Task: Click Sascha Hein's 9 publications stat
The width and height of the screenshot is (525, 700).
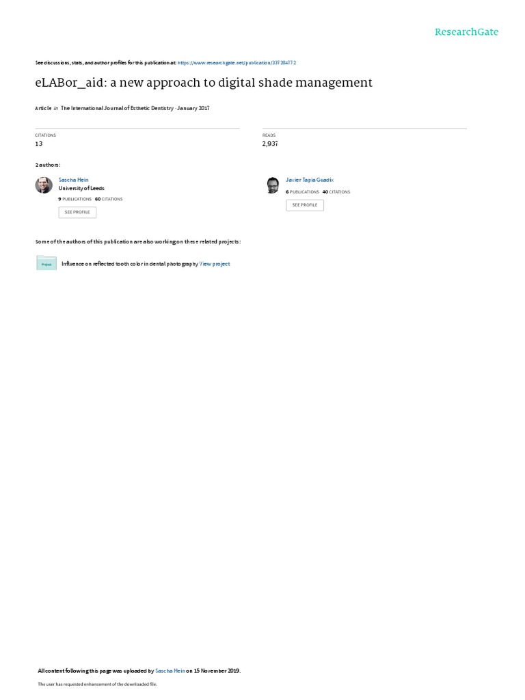Action: tap(75, 199)
